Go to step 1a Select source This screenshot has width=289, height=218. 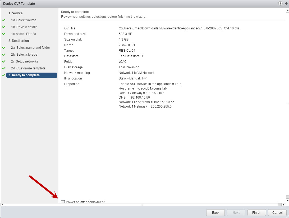click(26, 20)
